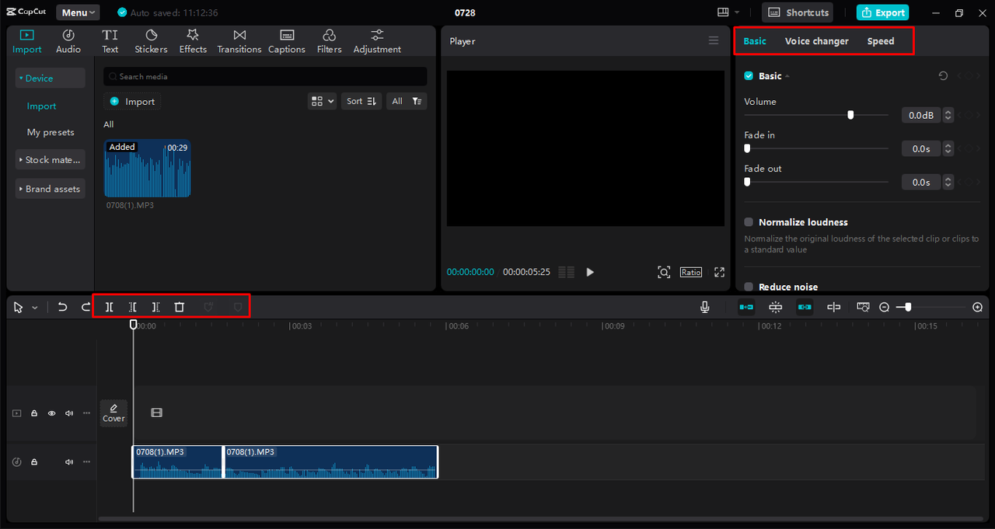Enable Reduce noise checkbox

(749, 287)
